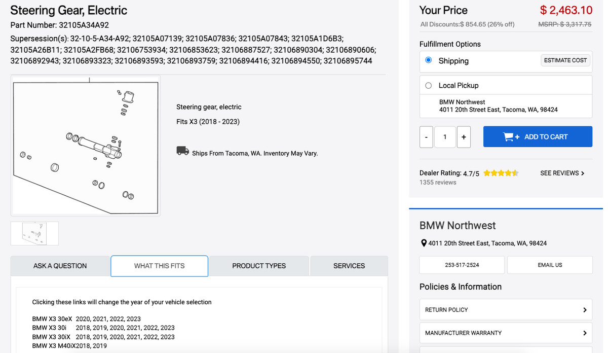Choose year 2023 for BMW X3 30eX
Viewport: 608px width, 353px height.
[133, 319]
